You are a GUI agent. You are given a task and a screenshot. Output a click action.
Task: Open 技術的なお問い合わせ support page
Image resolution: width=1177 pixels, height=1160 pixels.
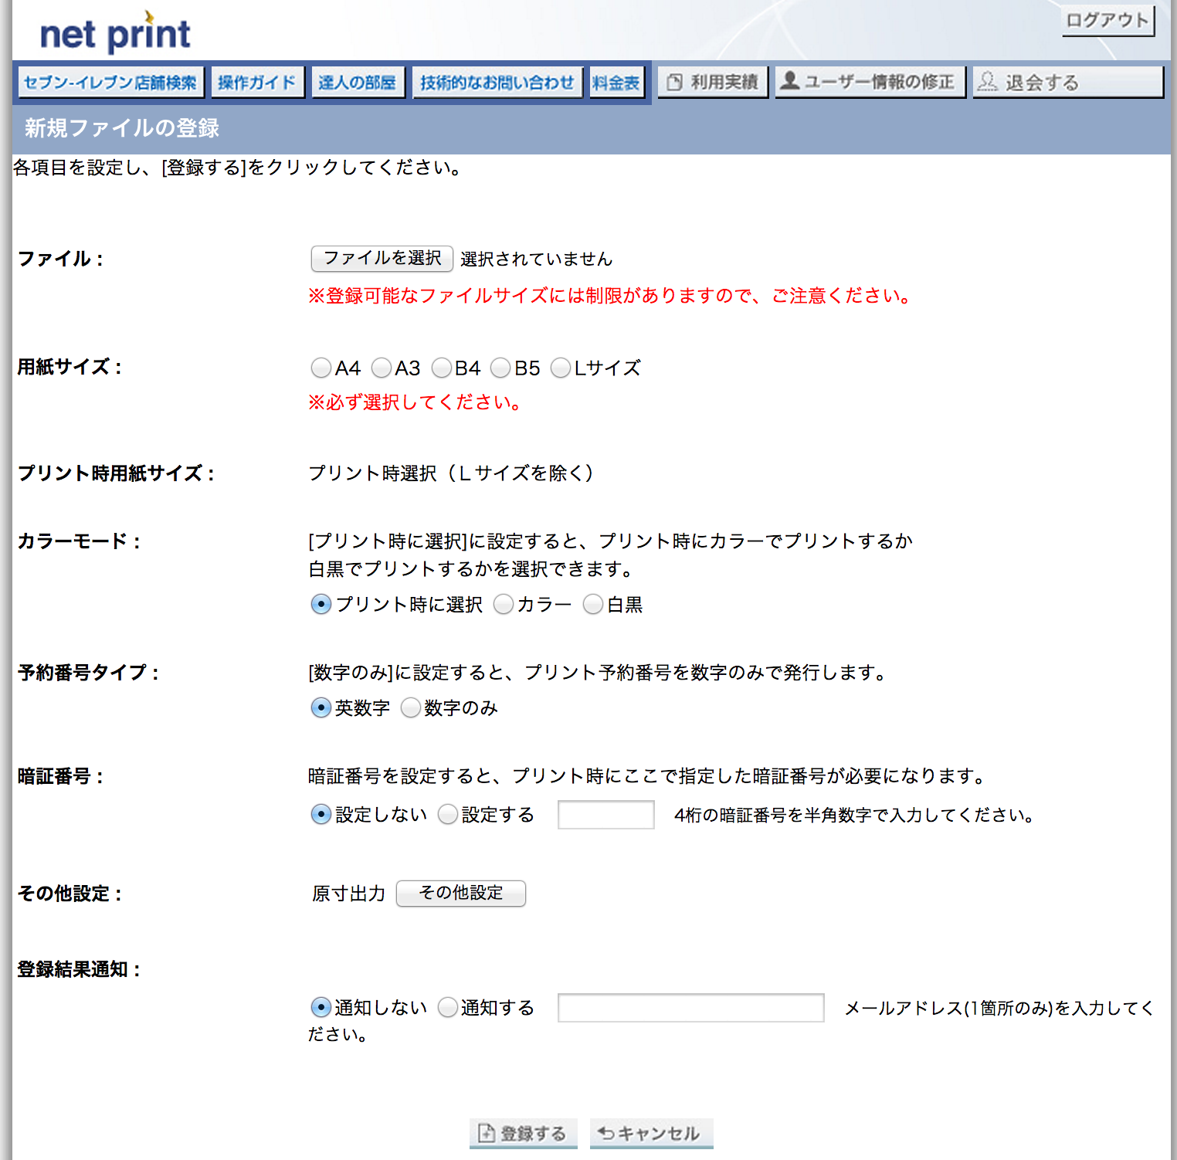[x=497, y=83]
